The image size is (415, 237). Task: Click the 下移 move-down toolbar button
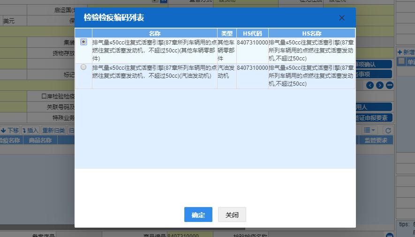coord(10,130)
